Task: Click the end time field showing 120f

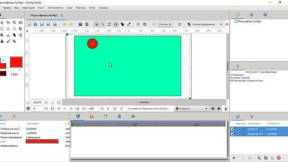Action: click(x=93, y=108)
